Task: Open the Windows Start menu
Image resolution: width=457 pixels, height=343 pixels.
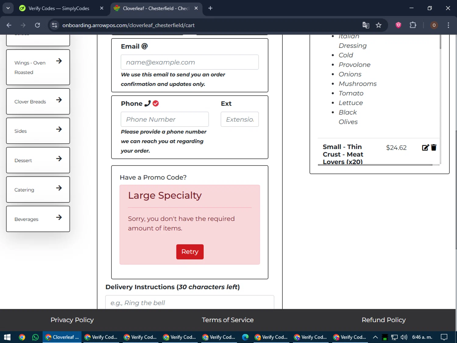Action: pyautogui.click(x=7, y=337)
